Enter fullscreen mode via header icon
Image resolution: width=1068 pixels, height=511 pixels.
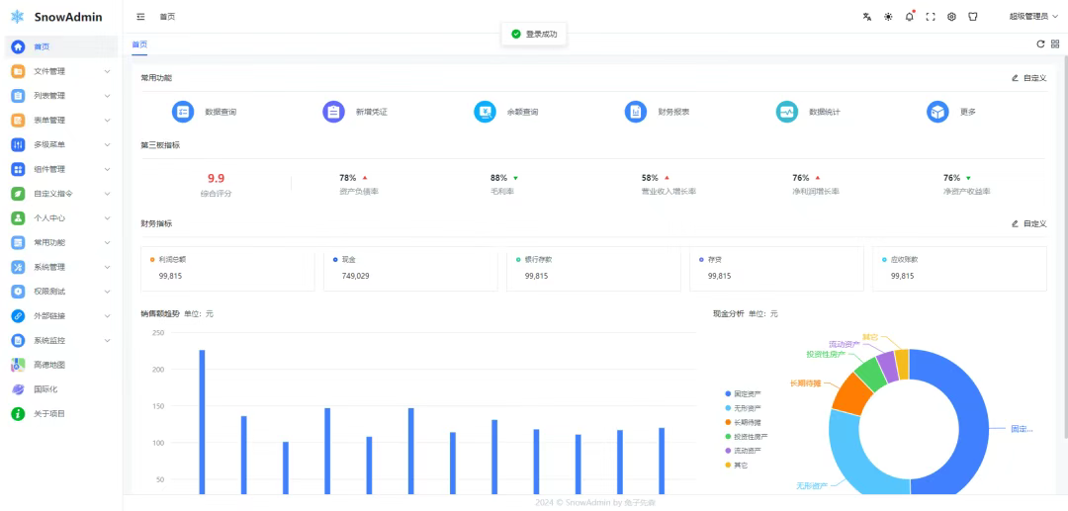coord(931,17)
